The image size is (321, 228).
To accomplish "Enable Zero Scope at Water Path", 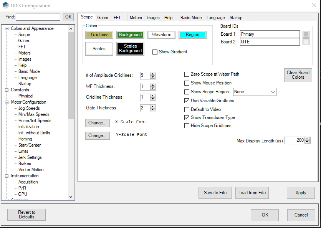I will point(187,74).
